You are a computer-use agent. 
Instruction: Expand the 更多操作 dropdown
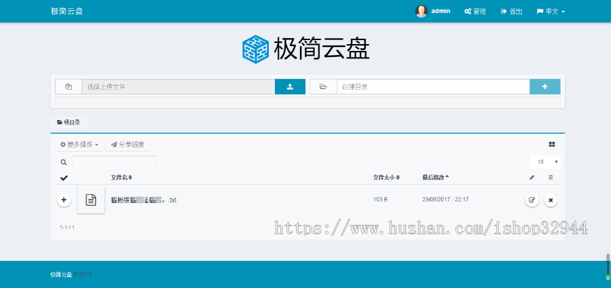[x=79, y=145]
